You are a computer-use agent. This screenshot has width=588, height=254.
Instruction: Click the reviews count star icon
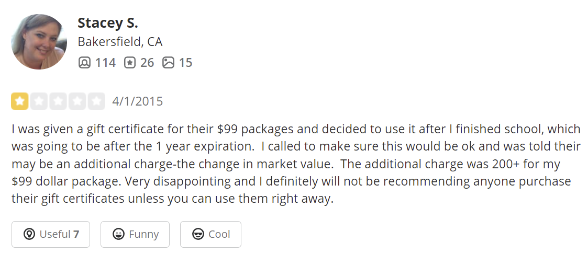pyautogui.click(x=130, y=63)
